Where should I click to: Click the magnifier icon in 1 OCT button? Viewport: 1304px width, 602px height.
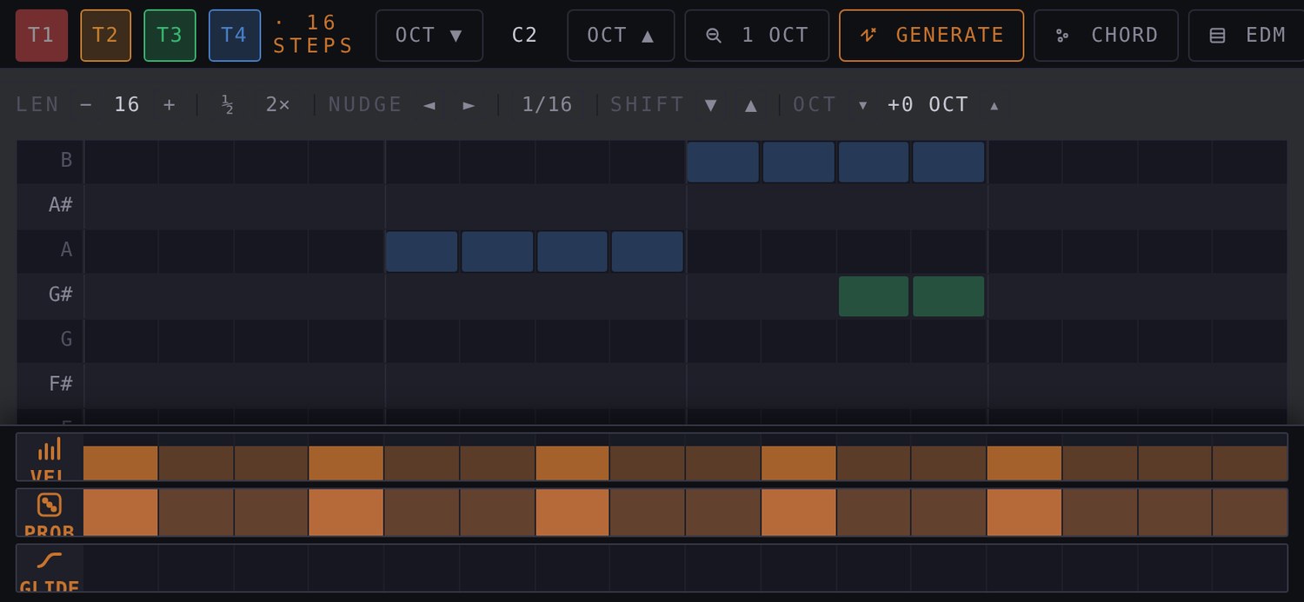[x=714, y=36]
